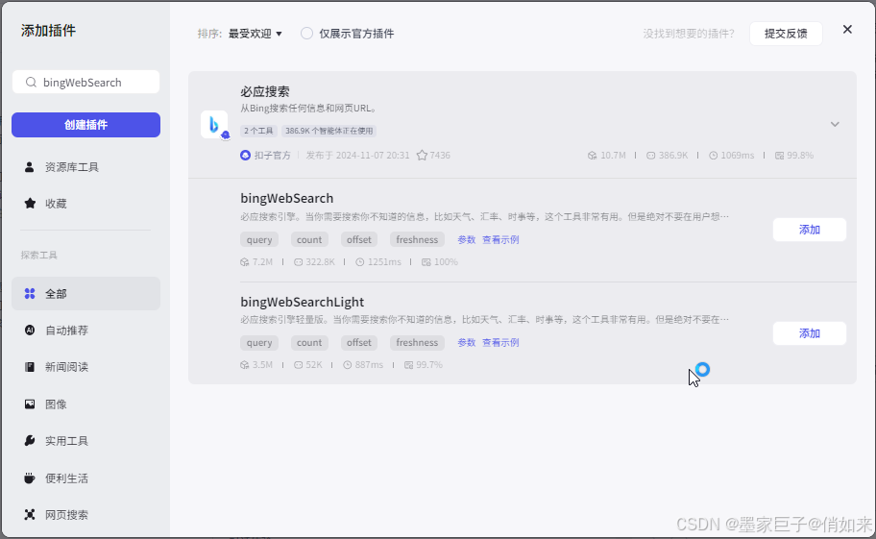Click the call-count cube icon beside 10.7M

click(593, 156)
